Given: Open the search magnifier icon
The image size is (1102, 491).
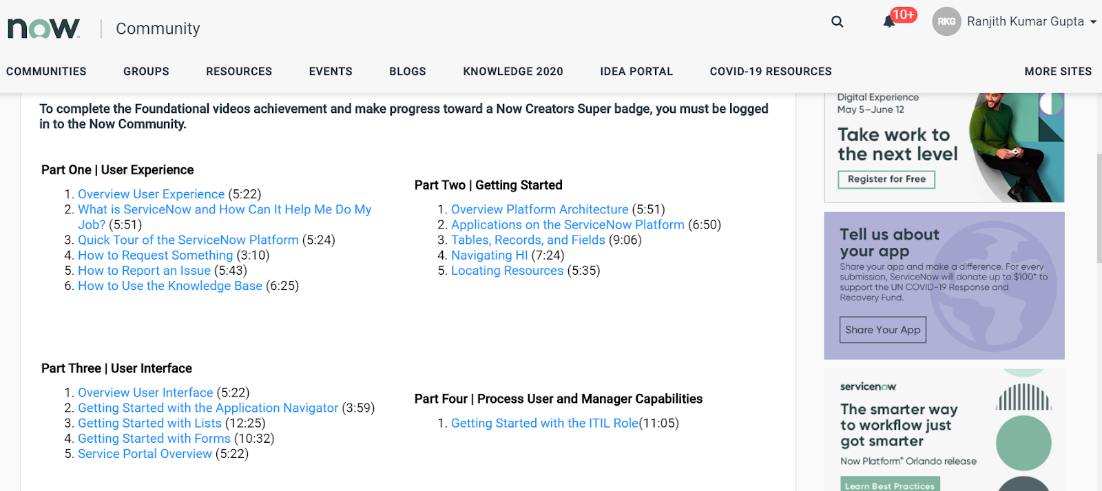Looking at the screenshot, I should click(837, 21).
